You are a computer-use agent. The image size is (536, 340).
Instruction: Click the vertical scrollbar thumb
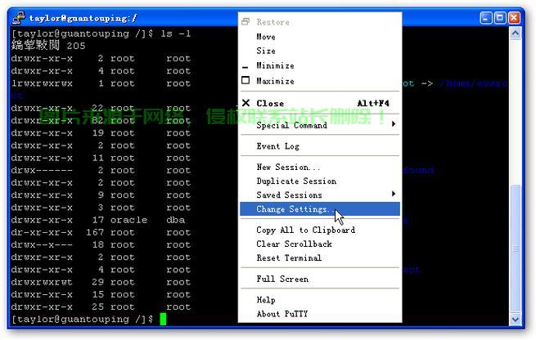516,248
